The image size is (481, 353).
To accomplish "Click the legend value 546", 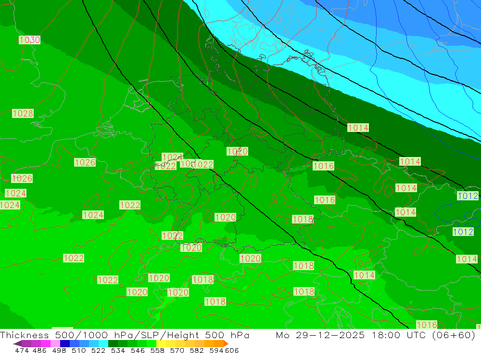I will pyautogui.click(x=138, y=350).
